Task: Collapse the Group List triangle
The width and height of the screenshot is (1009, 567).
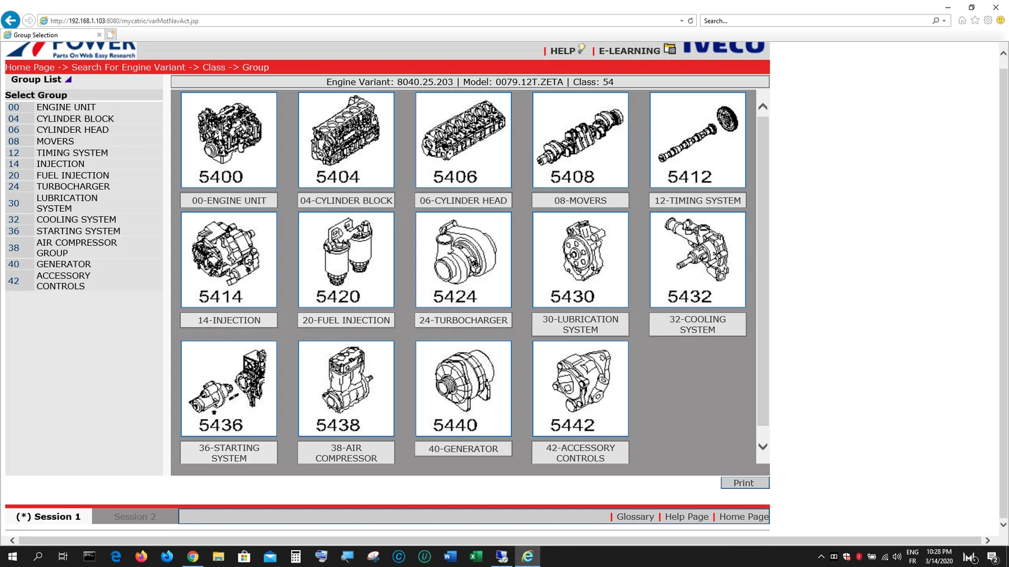Action: [x=68, y=80]
